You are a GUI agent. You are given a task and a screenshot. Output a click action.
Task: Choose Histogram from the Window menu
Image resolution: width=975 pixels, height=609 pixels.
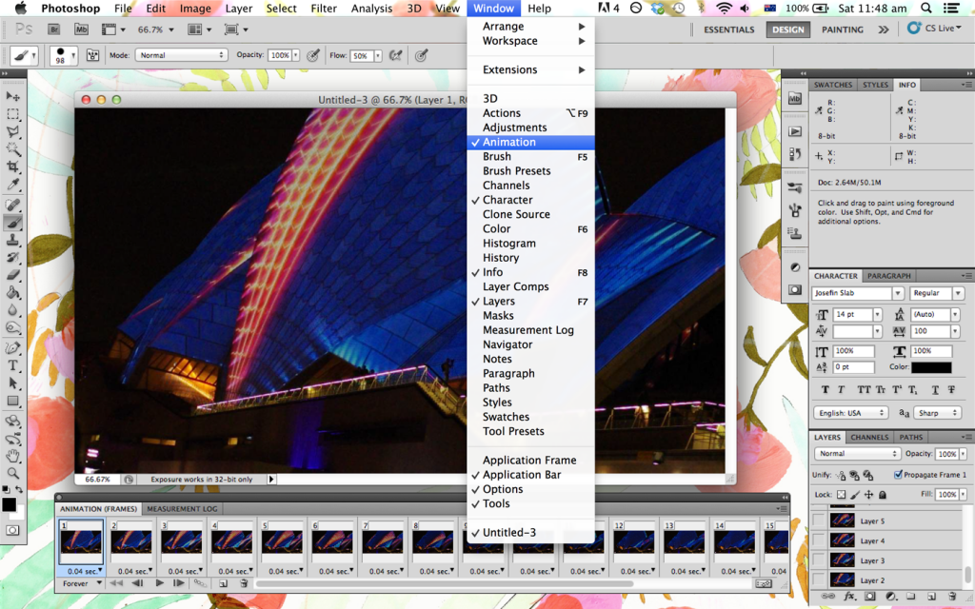(x=508, y=244)
